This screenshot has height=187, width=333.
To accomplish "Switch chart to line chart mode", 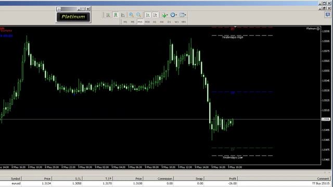I will (x=123, y=15).
